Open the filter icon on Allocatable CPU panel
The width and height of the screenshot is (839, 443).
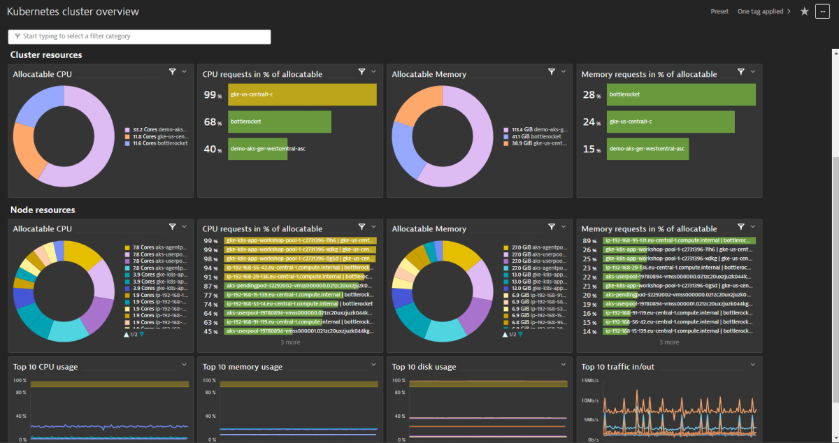pos(173,71)
